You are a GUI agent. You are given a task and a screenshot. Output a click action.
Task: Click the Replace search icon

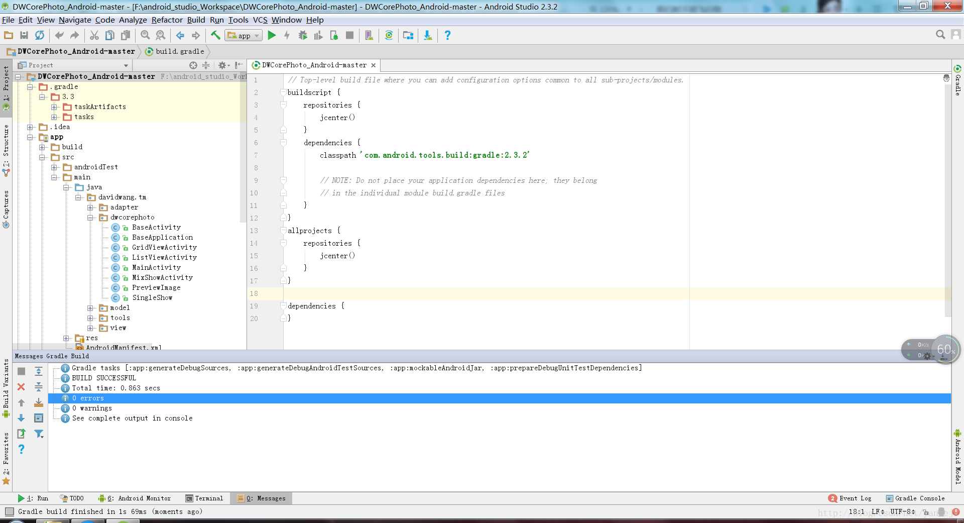point(161,35)
